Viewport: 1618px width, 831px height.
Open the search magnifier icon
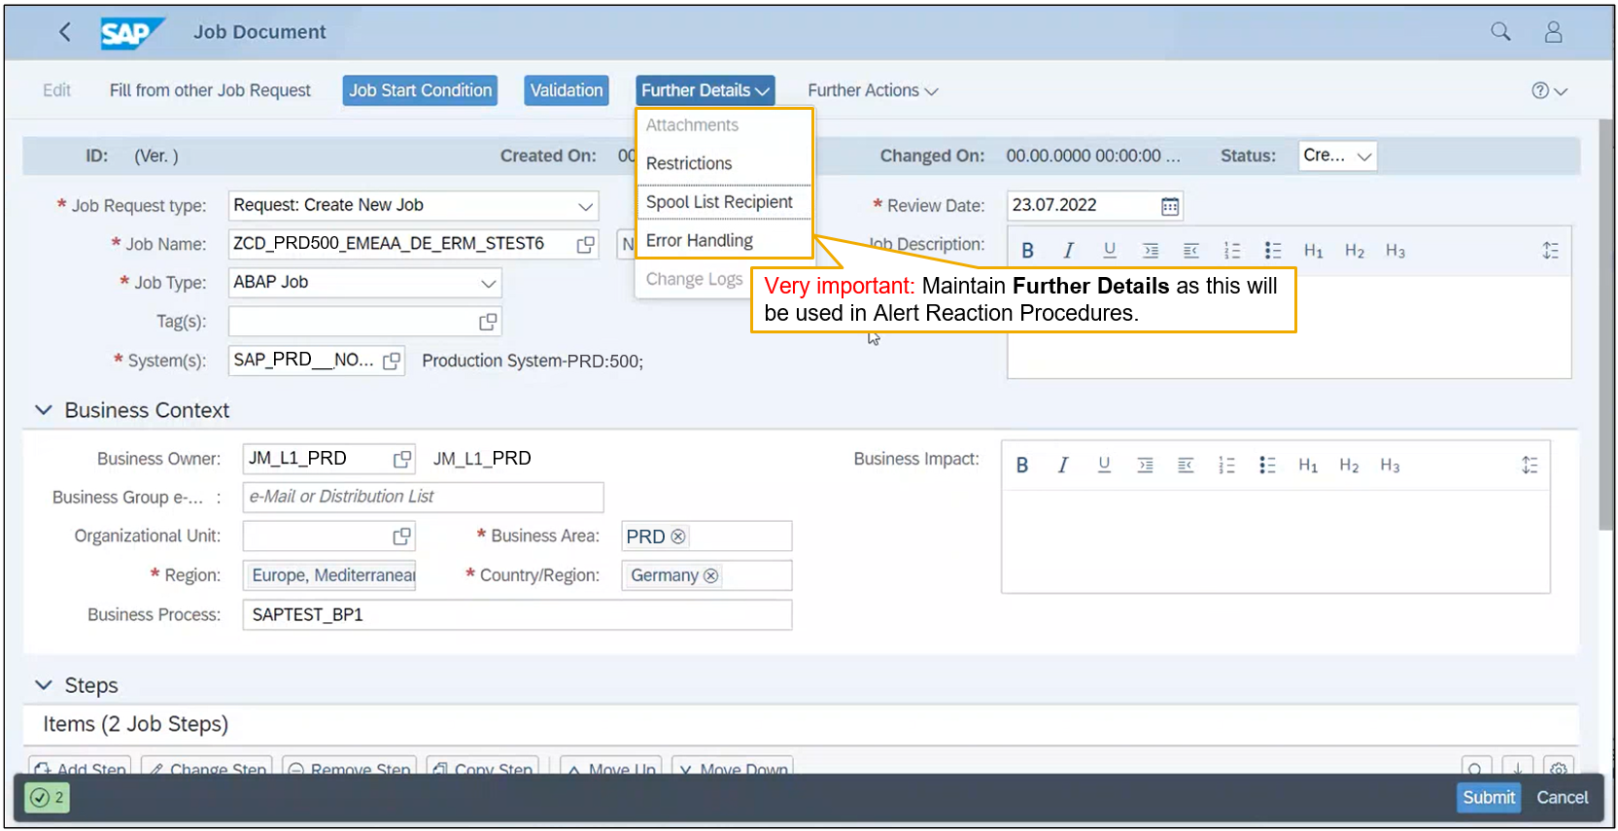pos(1500,32)
